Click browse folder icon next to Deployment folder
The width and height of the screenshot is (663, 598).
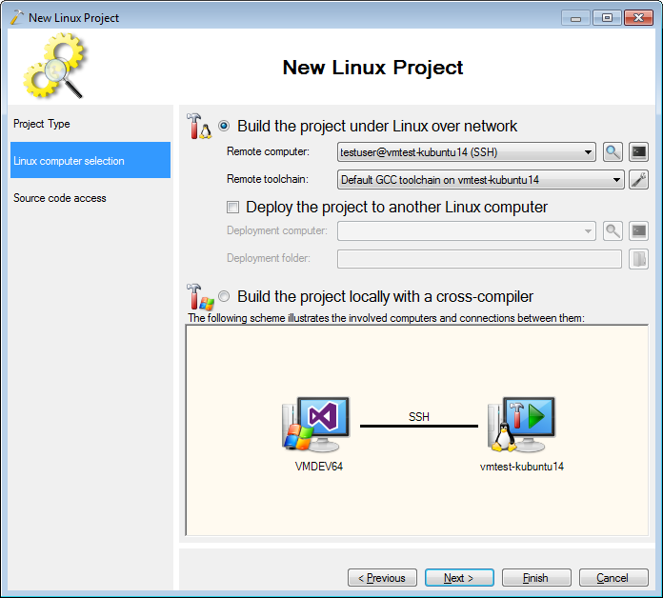pos(638,259)
